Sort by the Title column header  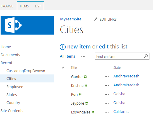point(74,68)
